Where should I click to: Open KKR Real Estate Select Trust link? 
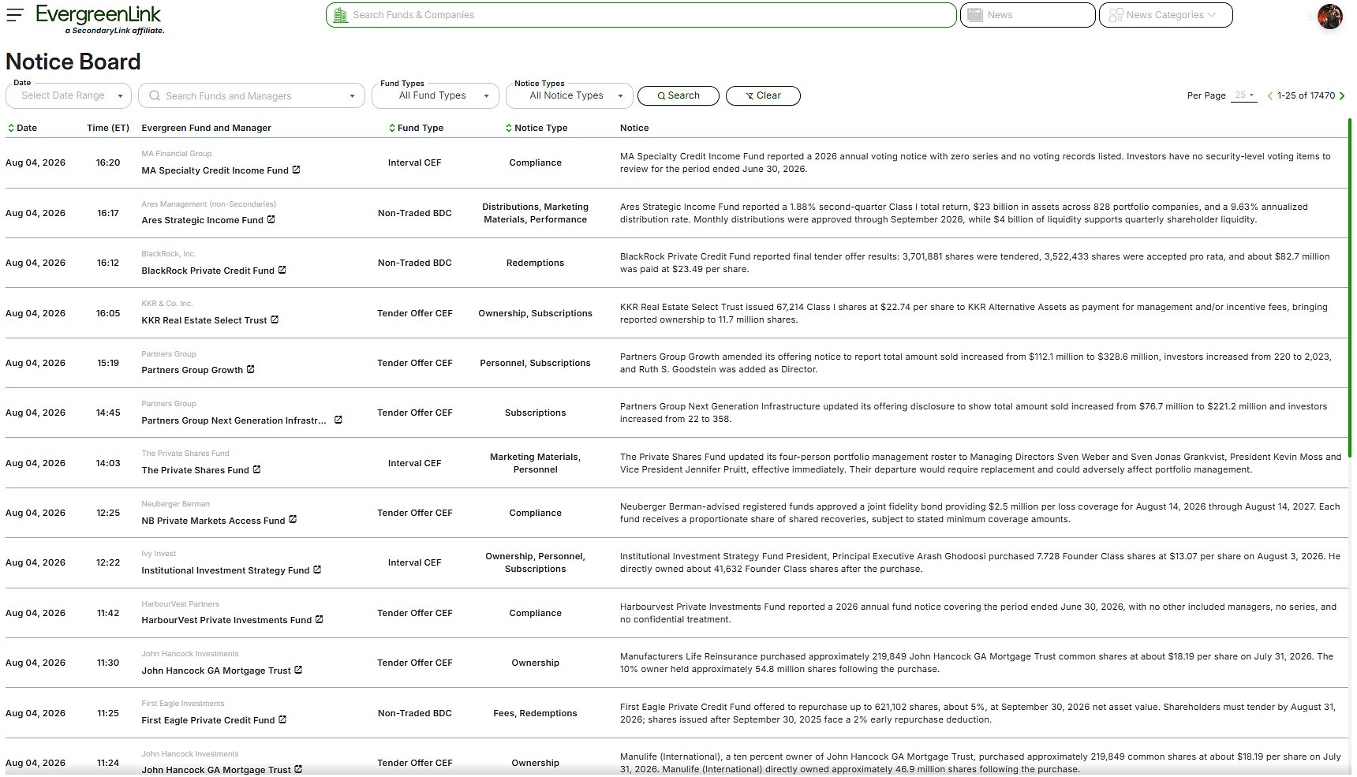pos(204,320)
